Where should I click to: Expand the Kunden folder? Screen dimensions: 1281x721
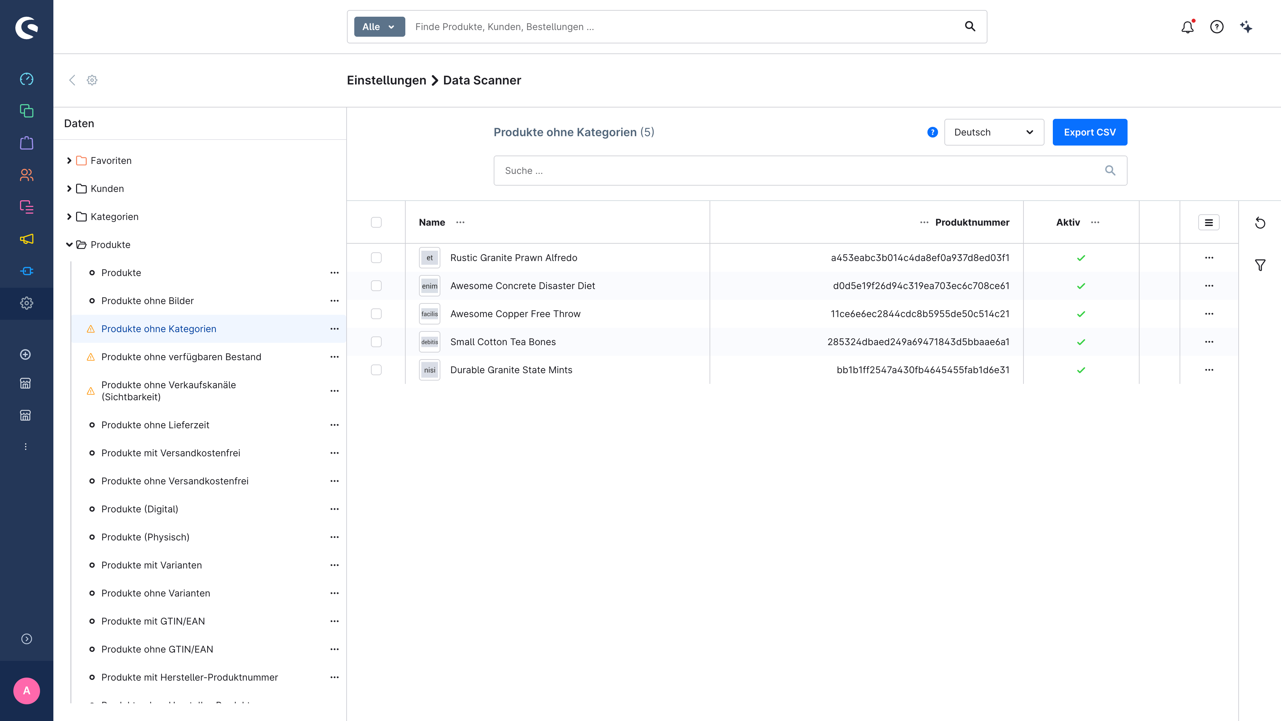coord(69,189)
